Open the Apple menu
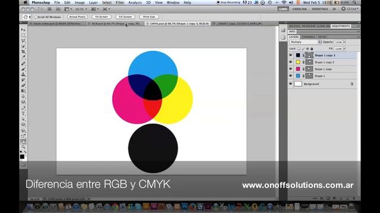Screen dimensions: 380x213 pos(26,2)
